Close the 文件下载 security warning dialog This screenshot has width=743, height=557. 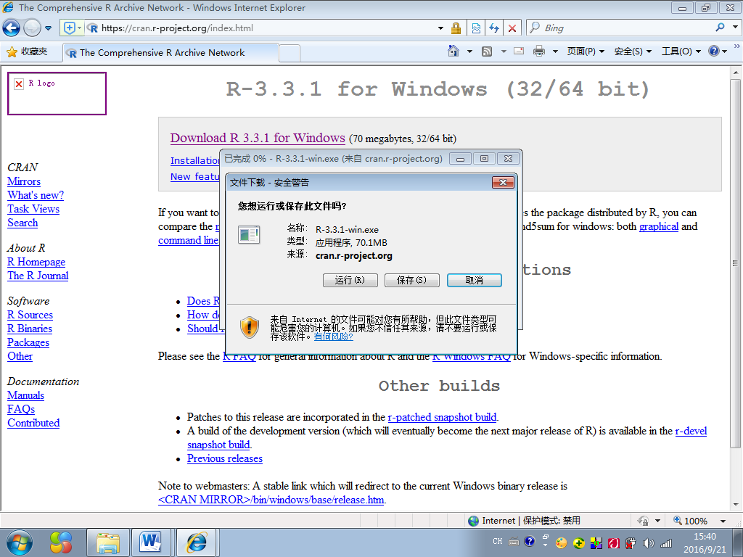coord(503,182)
